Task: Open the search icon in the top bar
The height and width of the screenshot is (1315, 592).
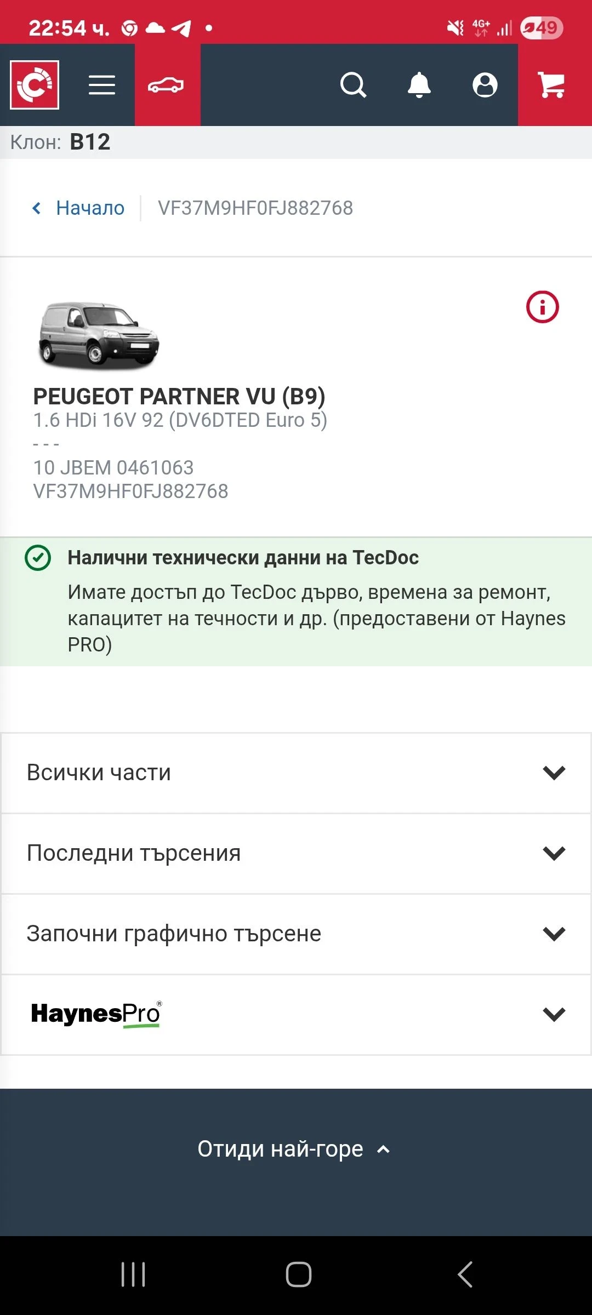Action: (x=354, y=85)
